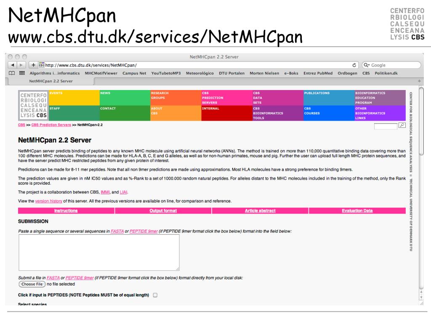Add bookmark with the plus button
431x323 pixels.
point(33,65)
